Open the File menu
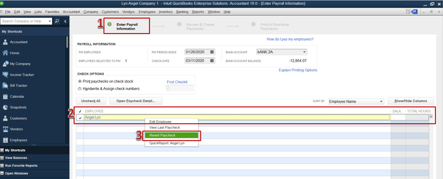This screenshot has height=179, width=443. (x=8, y=12)
